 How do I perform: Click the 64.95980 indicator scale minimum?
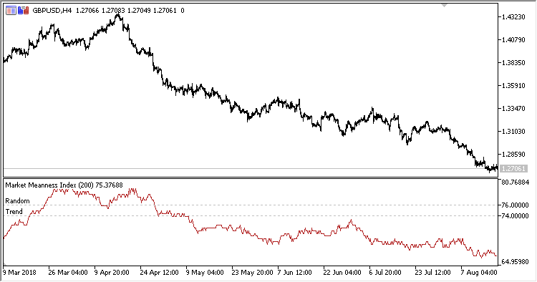pyautogui.click(x=515, y=262)
